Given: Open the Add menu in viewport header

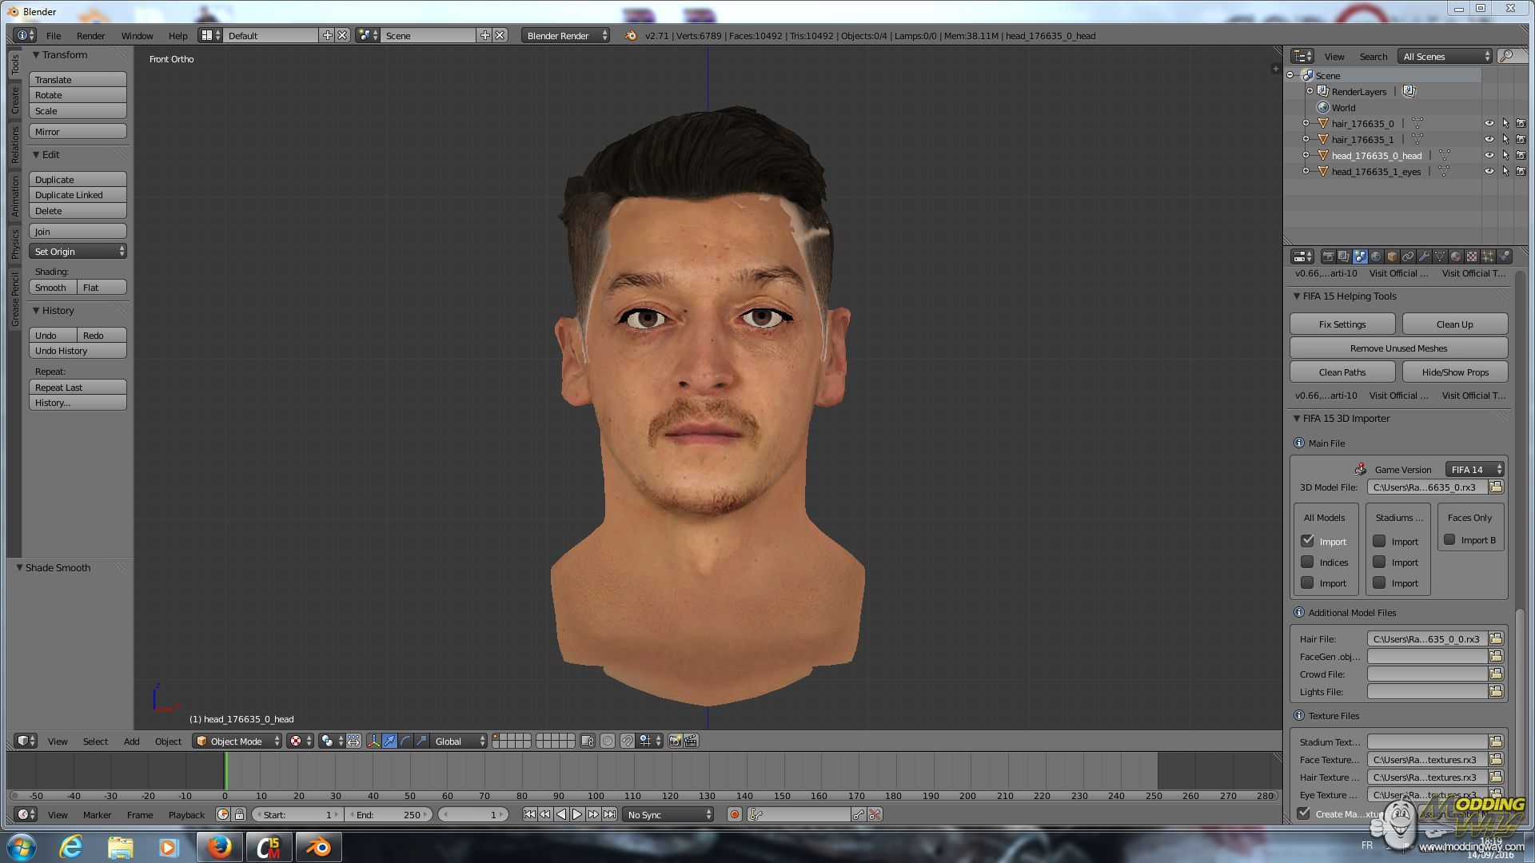Looking at the screenshot, I should click(x=131, y=742).
